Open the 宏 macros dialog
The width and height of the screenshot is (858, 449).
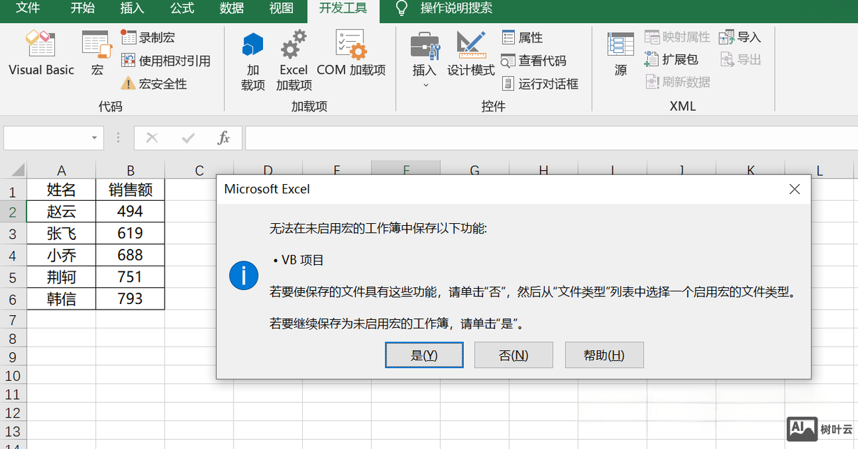[x=97, y=53]
